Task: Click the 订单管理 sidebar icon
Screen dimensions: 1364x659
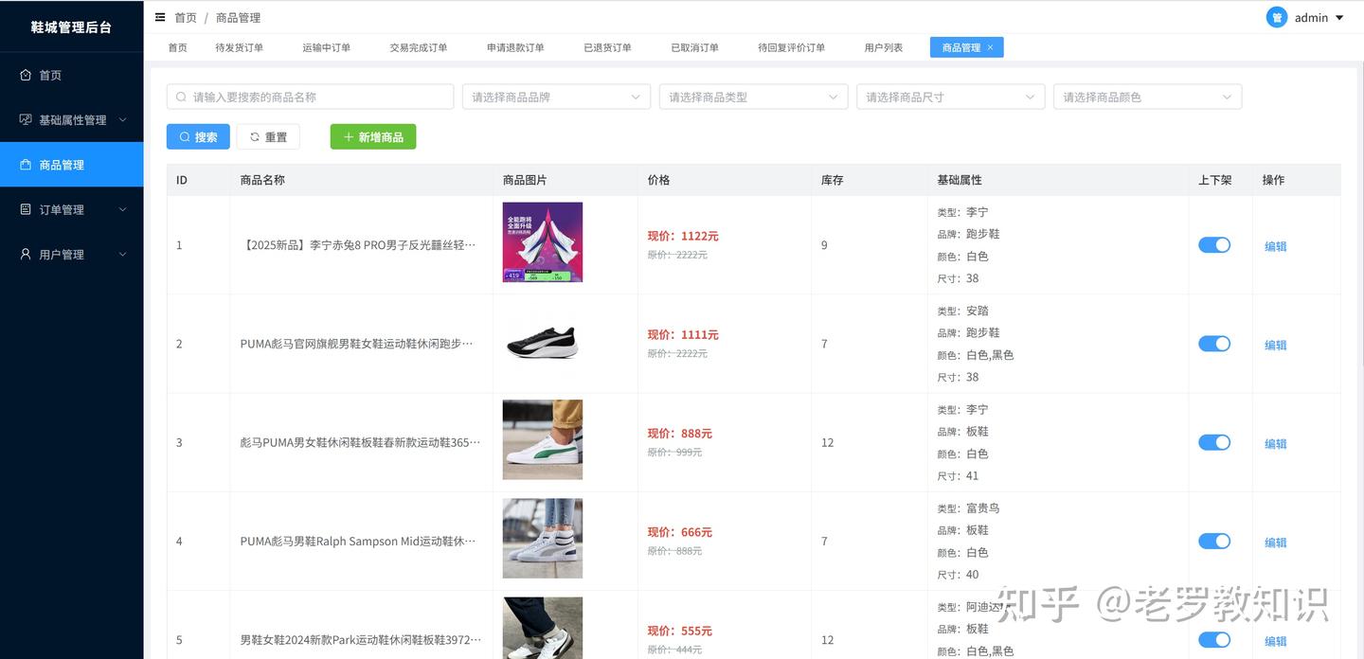Action: coord(26,209)
